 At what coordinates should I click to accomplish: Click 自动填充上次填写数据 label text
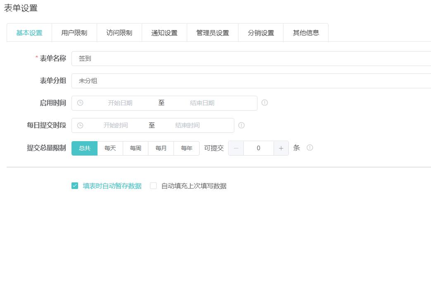pos(194,186)
